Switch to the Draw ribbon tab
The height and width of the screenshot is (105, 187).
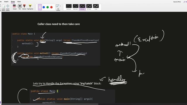(13, 2)
